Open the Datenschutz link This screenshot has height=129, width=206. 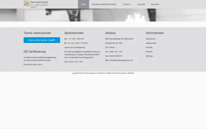coord(151,43)
